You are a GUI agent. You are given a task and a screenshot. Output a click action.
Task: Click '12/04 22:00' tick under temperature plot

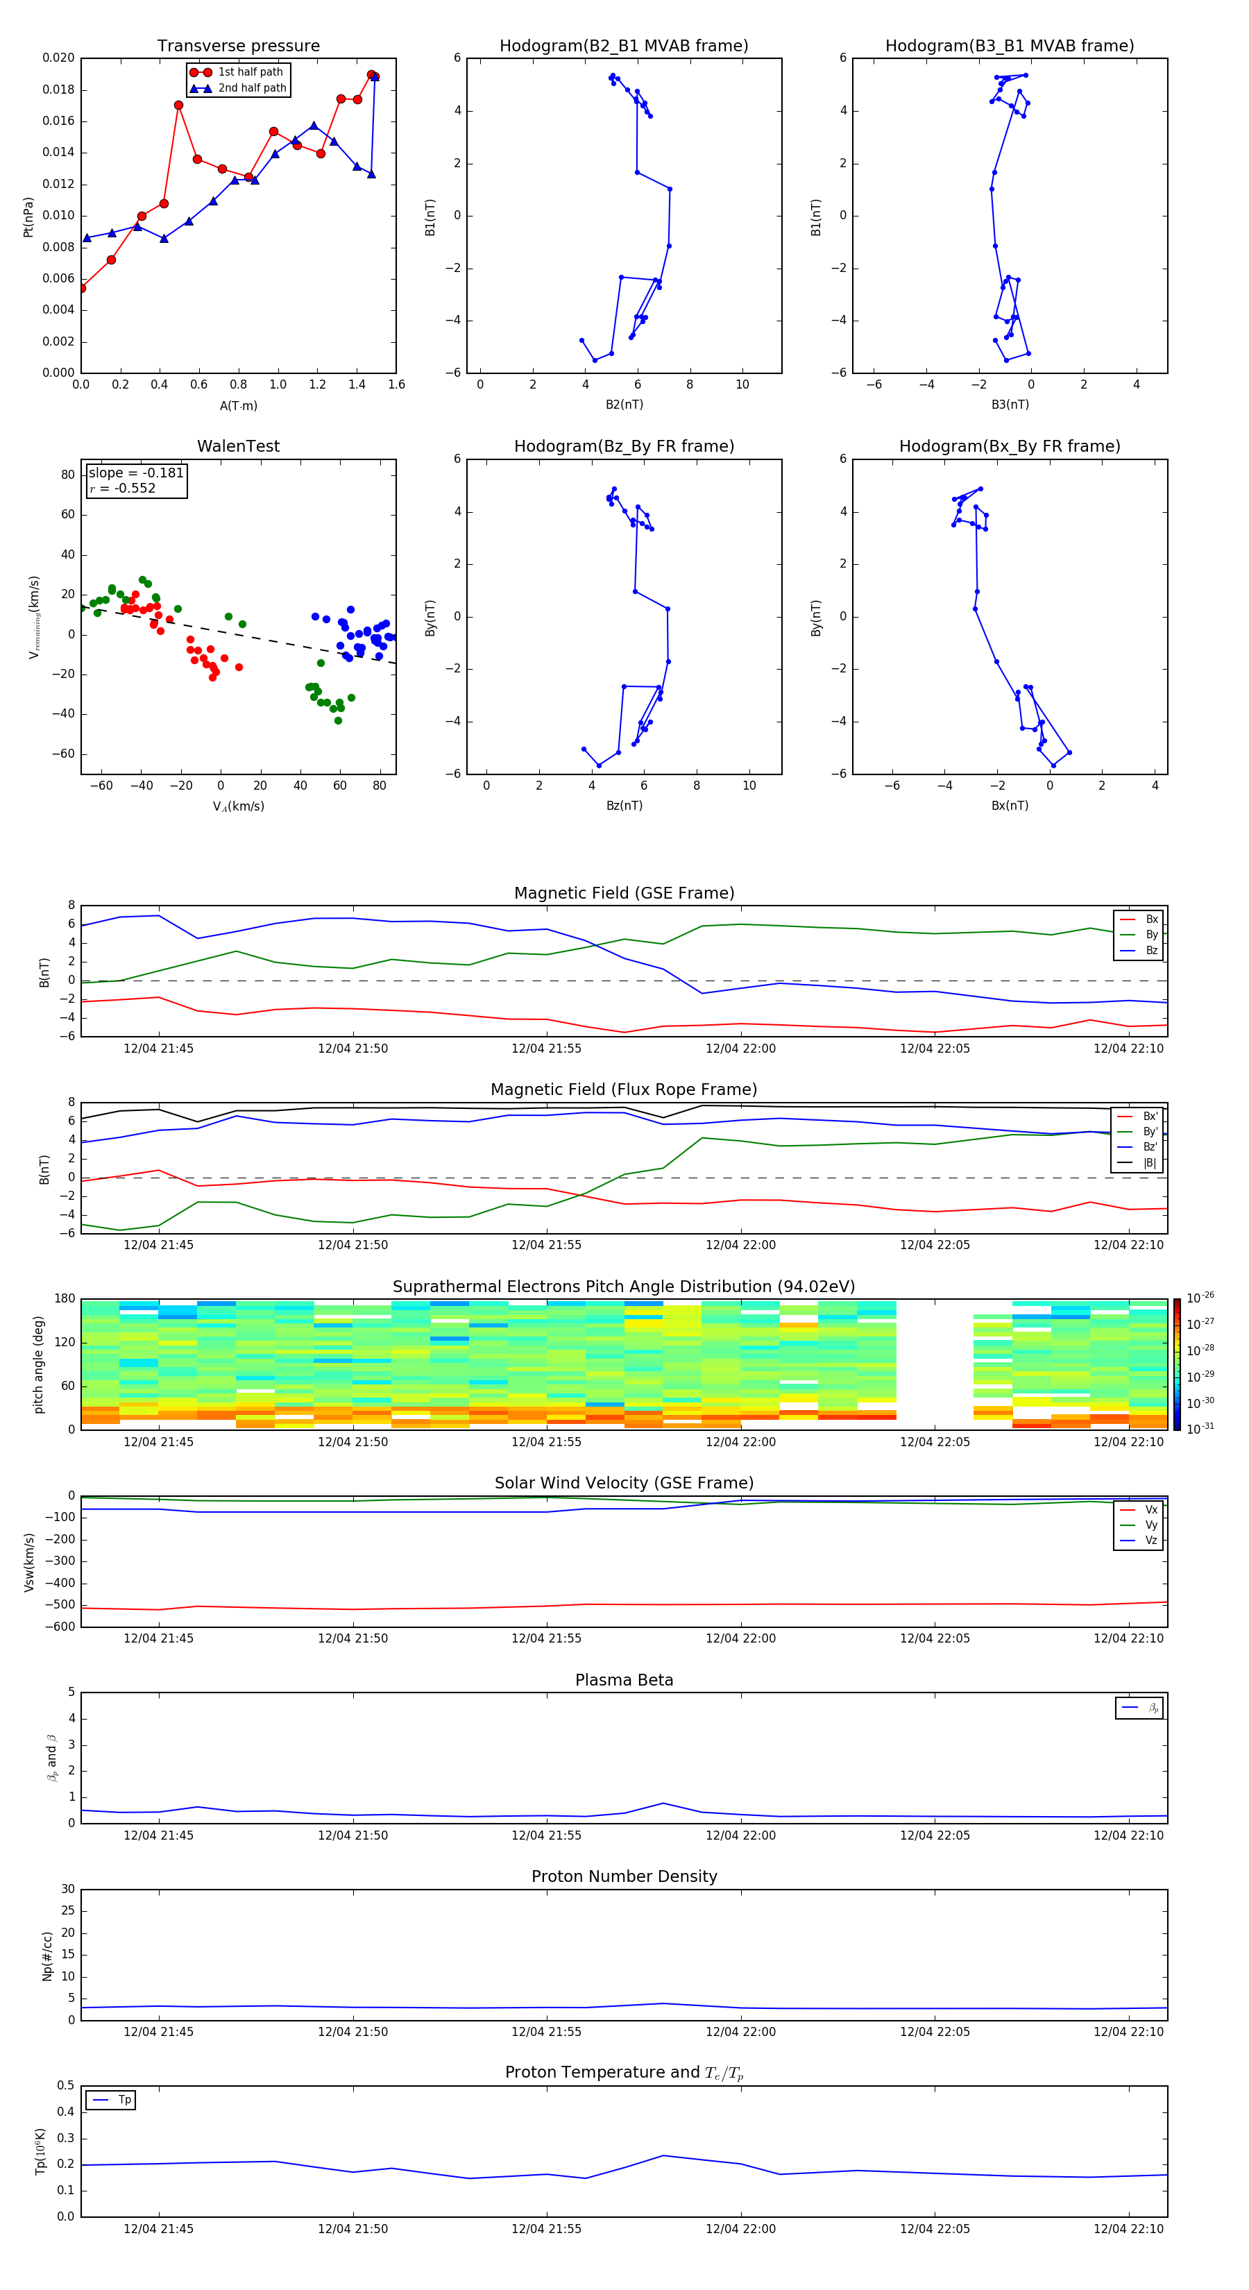coord(740,2229)
